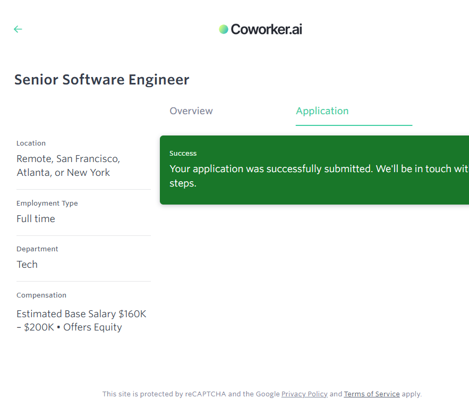Click the Senior Software Engineer heading
The width and height of the screenshot is (469, 407).
pyautogui.click(x=101, y=80)
